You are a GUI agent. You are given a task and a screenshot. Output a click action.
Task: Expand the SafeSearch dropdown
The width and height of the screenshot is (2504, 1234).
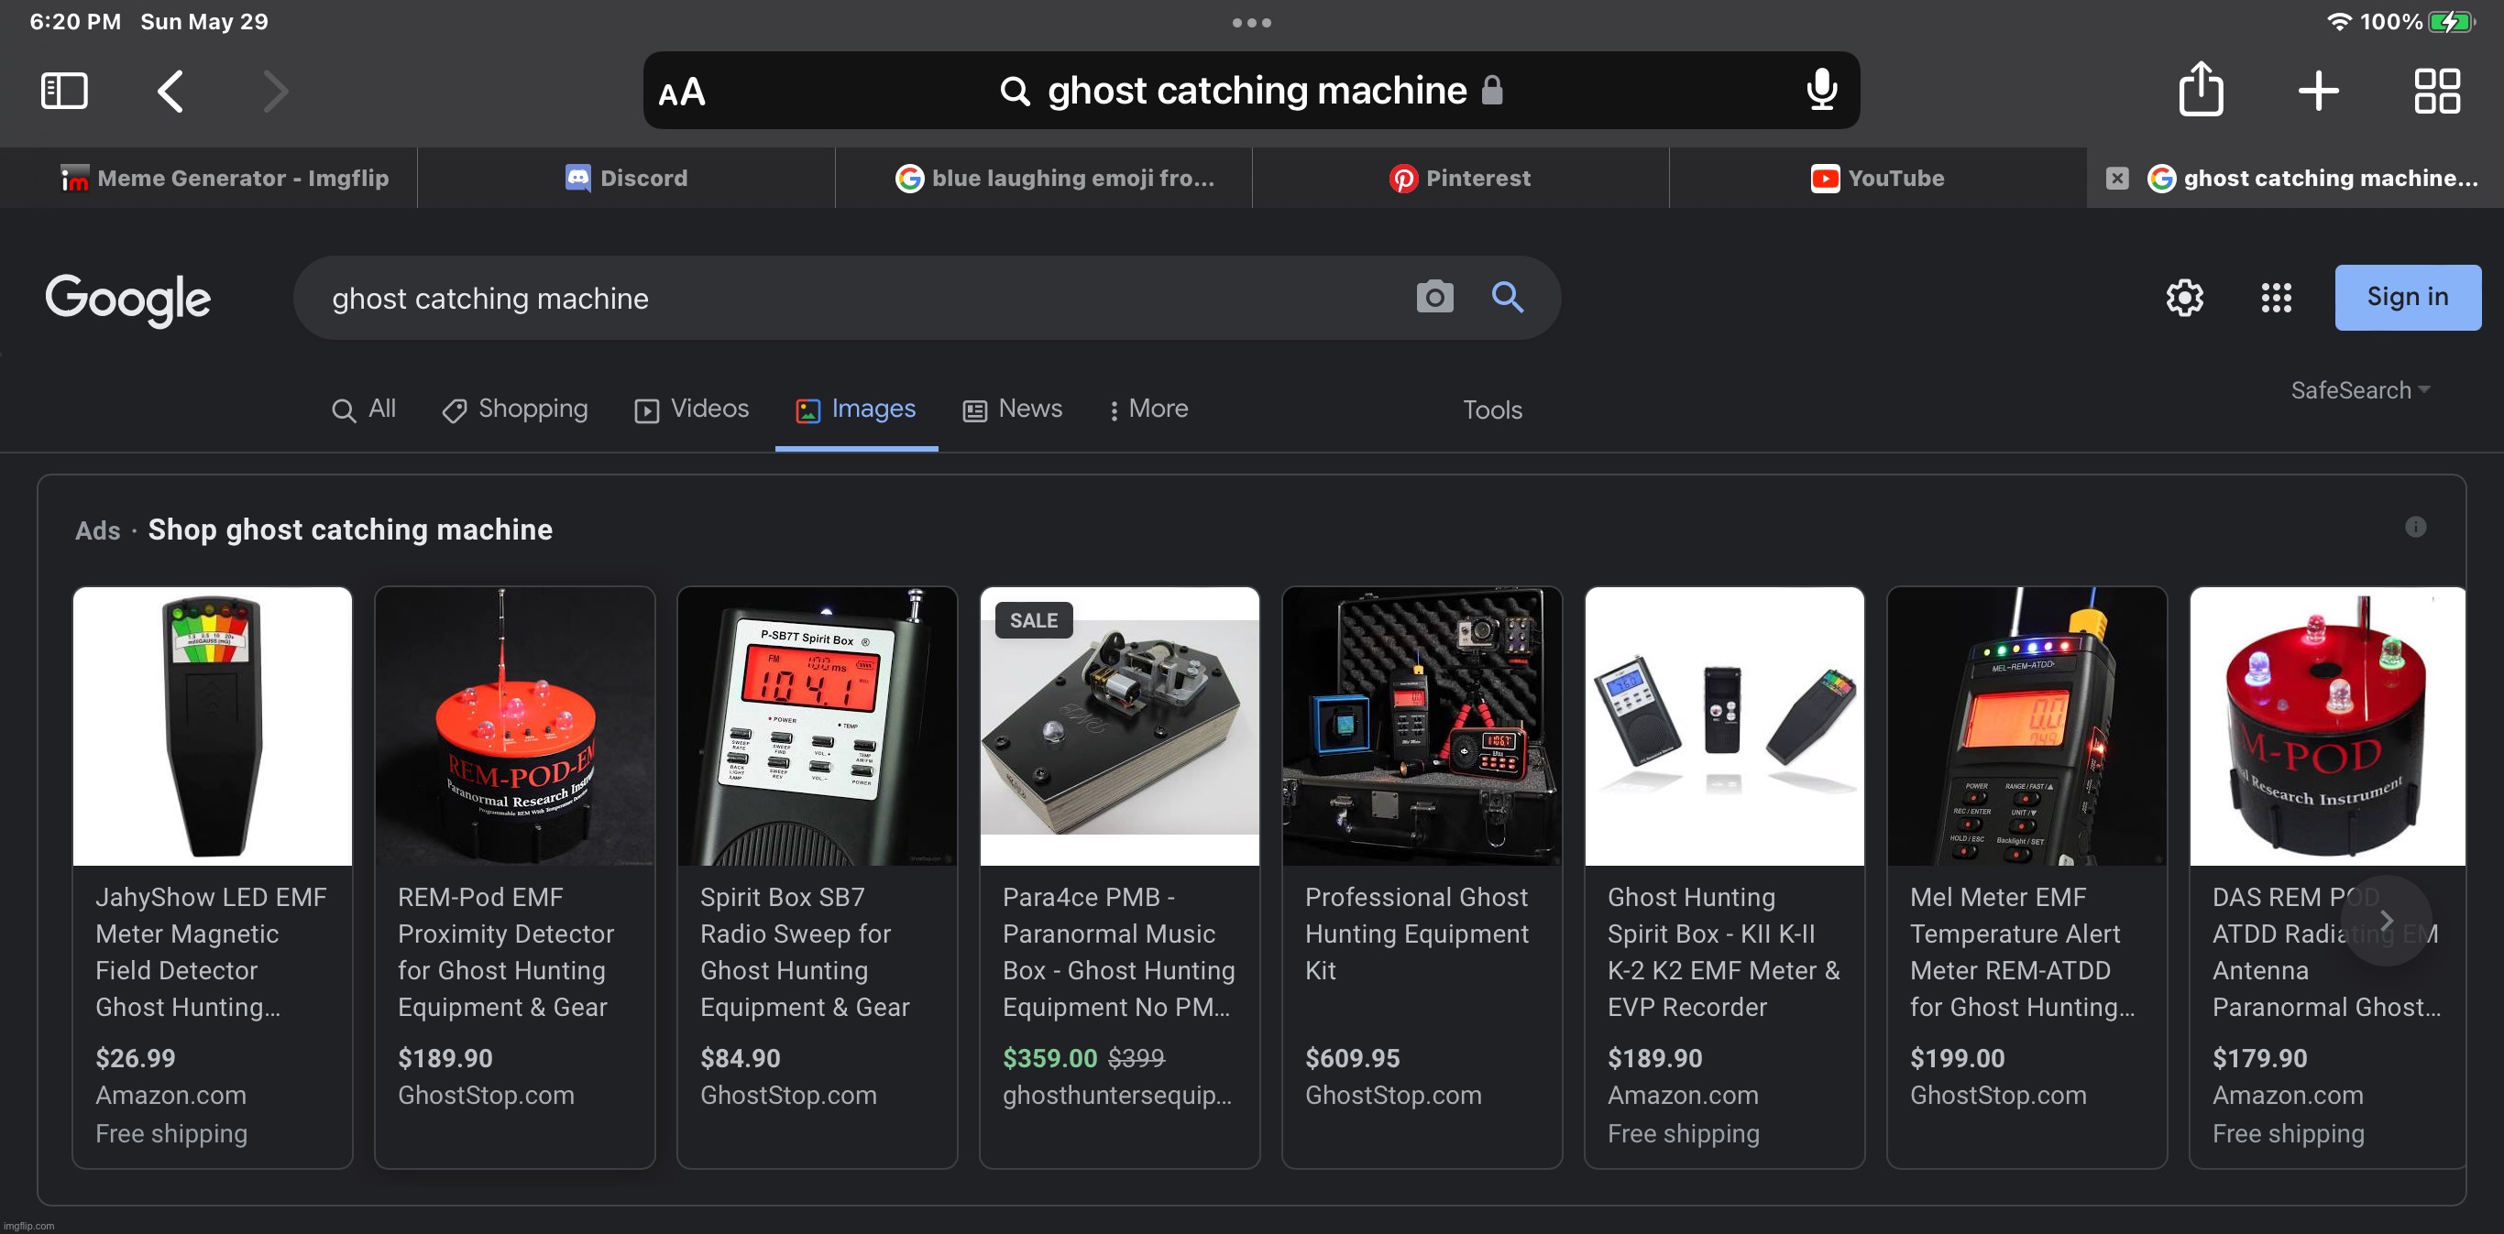[x=2359, y=390]
